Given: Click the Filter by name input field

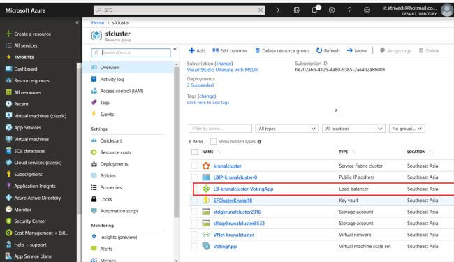Looking at the screenshot, I should (x=220, y=129).
